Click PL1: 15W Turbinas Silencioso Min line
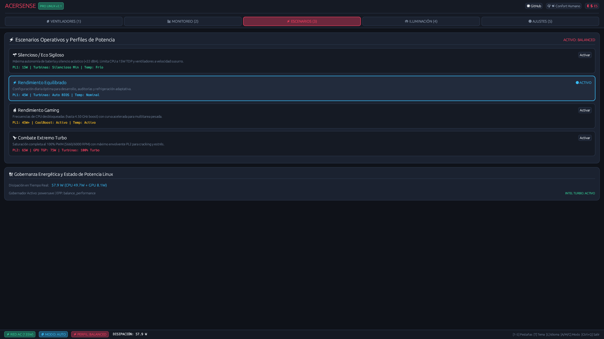 (x=58, y=67)
